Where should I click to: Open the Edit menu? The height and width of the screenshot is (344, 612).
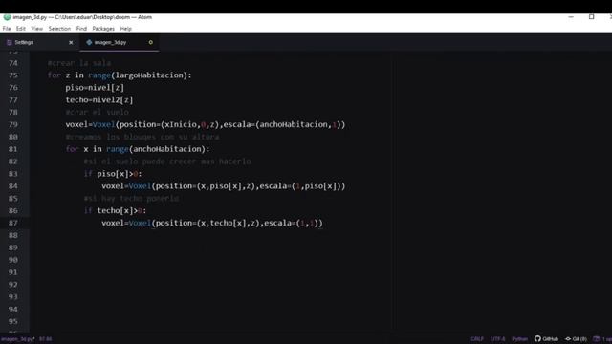21,29
